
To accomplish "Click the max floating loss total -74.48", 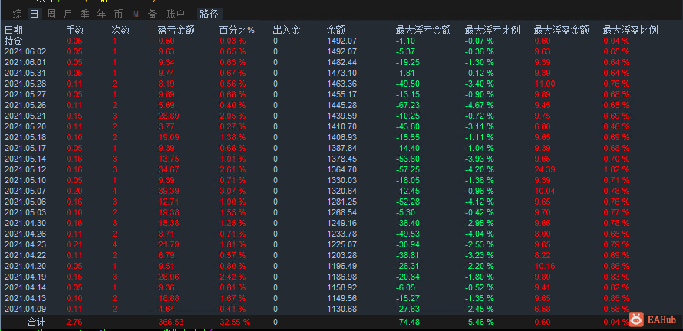I will tap(407, 323).
